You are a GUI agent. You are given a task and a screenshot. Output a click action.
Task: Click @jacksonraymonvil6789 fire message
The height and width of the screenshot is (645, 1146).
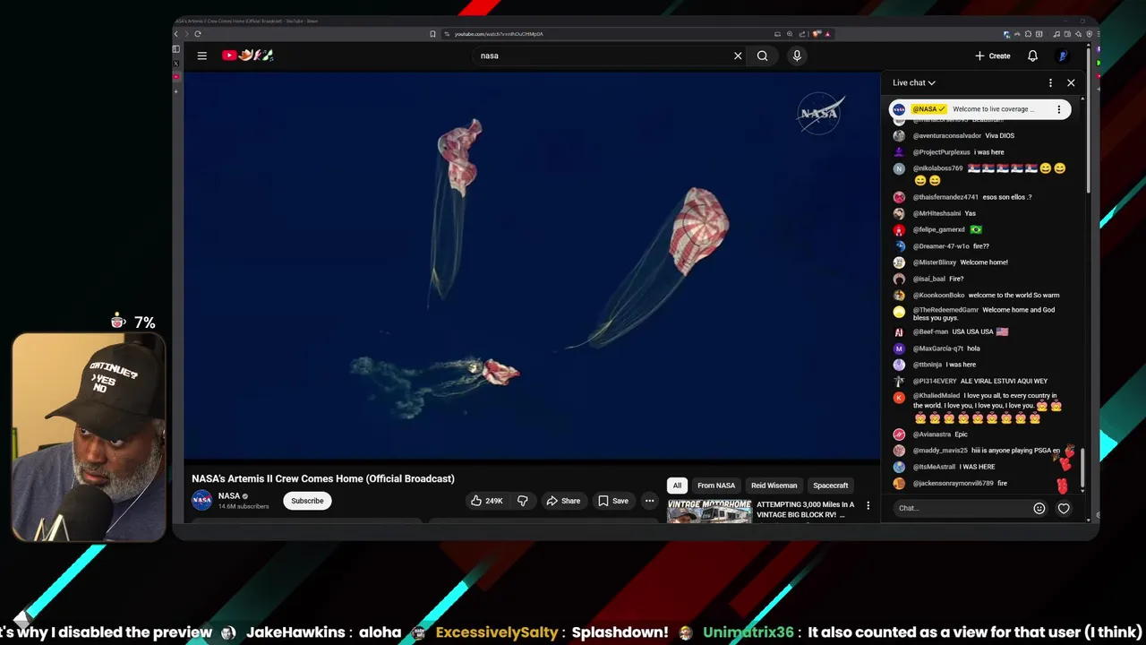[x=1002, y=484]
